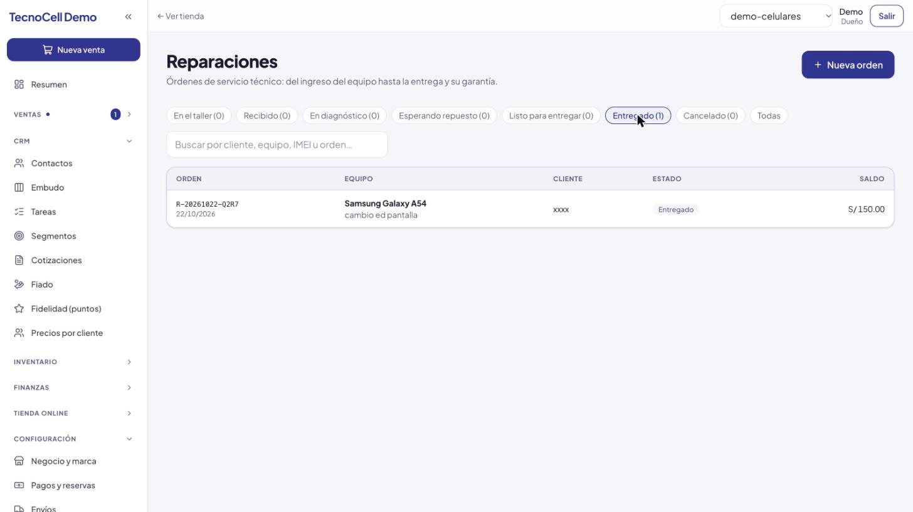The image size is (913, 512).
Task: Filter by Recibido (0)
Action: (x=267, y=116)
